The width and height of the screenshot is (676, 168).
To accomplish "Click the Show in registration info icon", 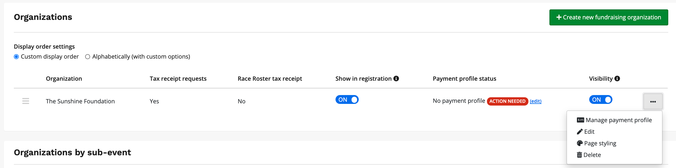I will (x=396, y=78).
